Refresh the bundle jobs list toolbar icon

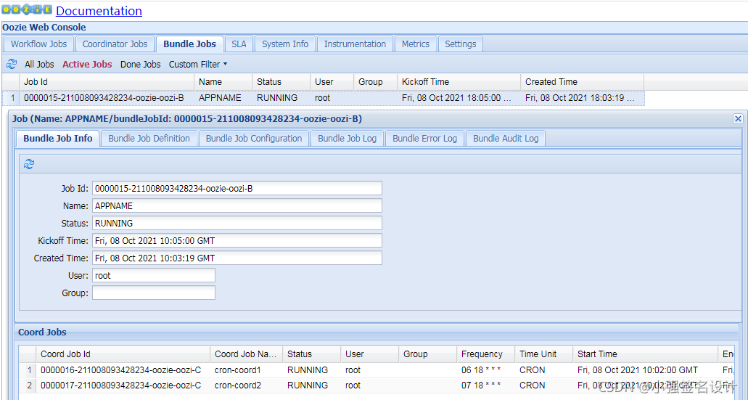pos(12,64)
